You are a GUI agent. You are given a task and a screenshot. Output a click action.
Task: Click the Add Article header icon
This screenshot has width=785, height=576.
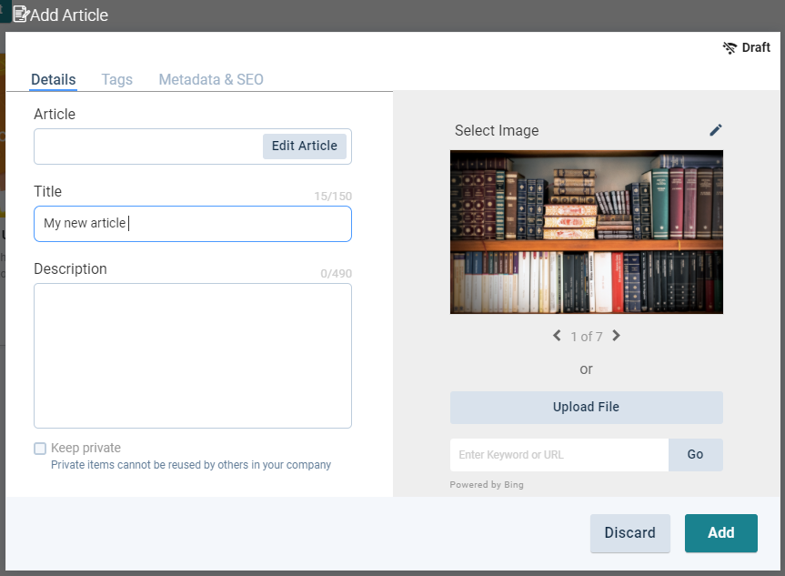coord(20,15)
